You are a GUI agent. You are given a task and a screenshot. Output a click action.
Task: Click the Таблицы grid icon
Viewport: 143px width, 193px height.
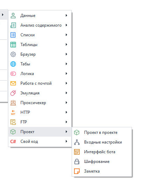[13, 45]
